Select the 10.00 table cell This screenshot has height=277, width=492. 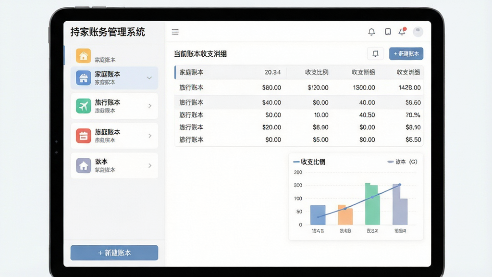tap(321, 115)
